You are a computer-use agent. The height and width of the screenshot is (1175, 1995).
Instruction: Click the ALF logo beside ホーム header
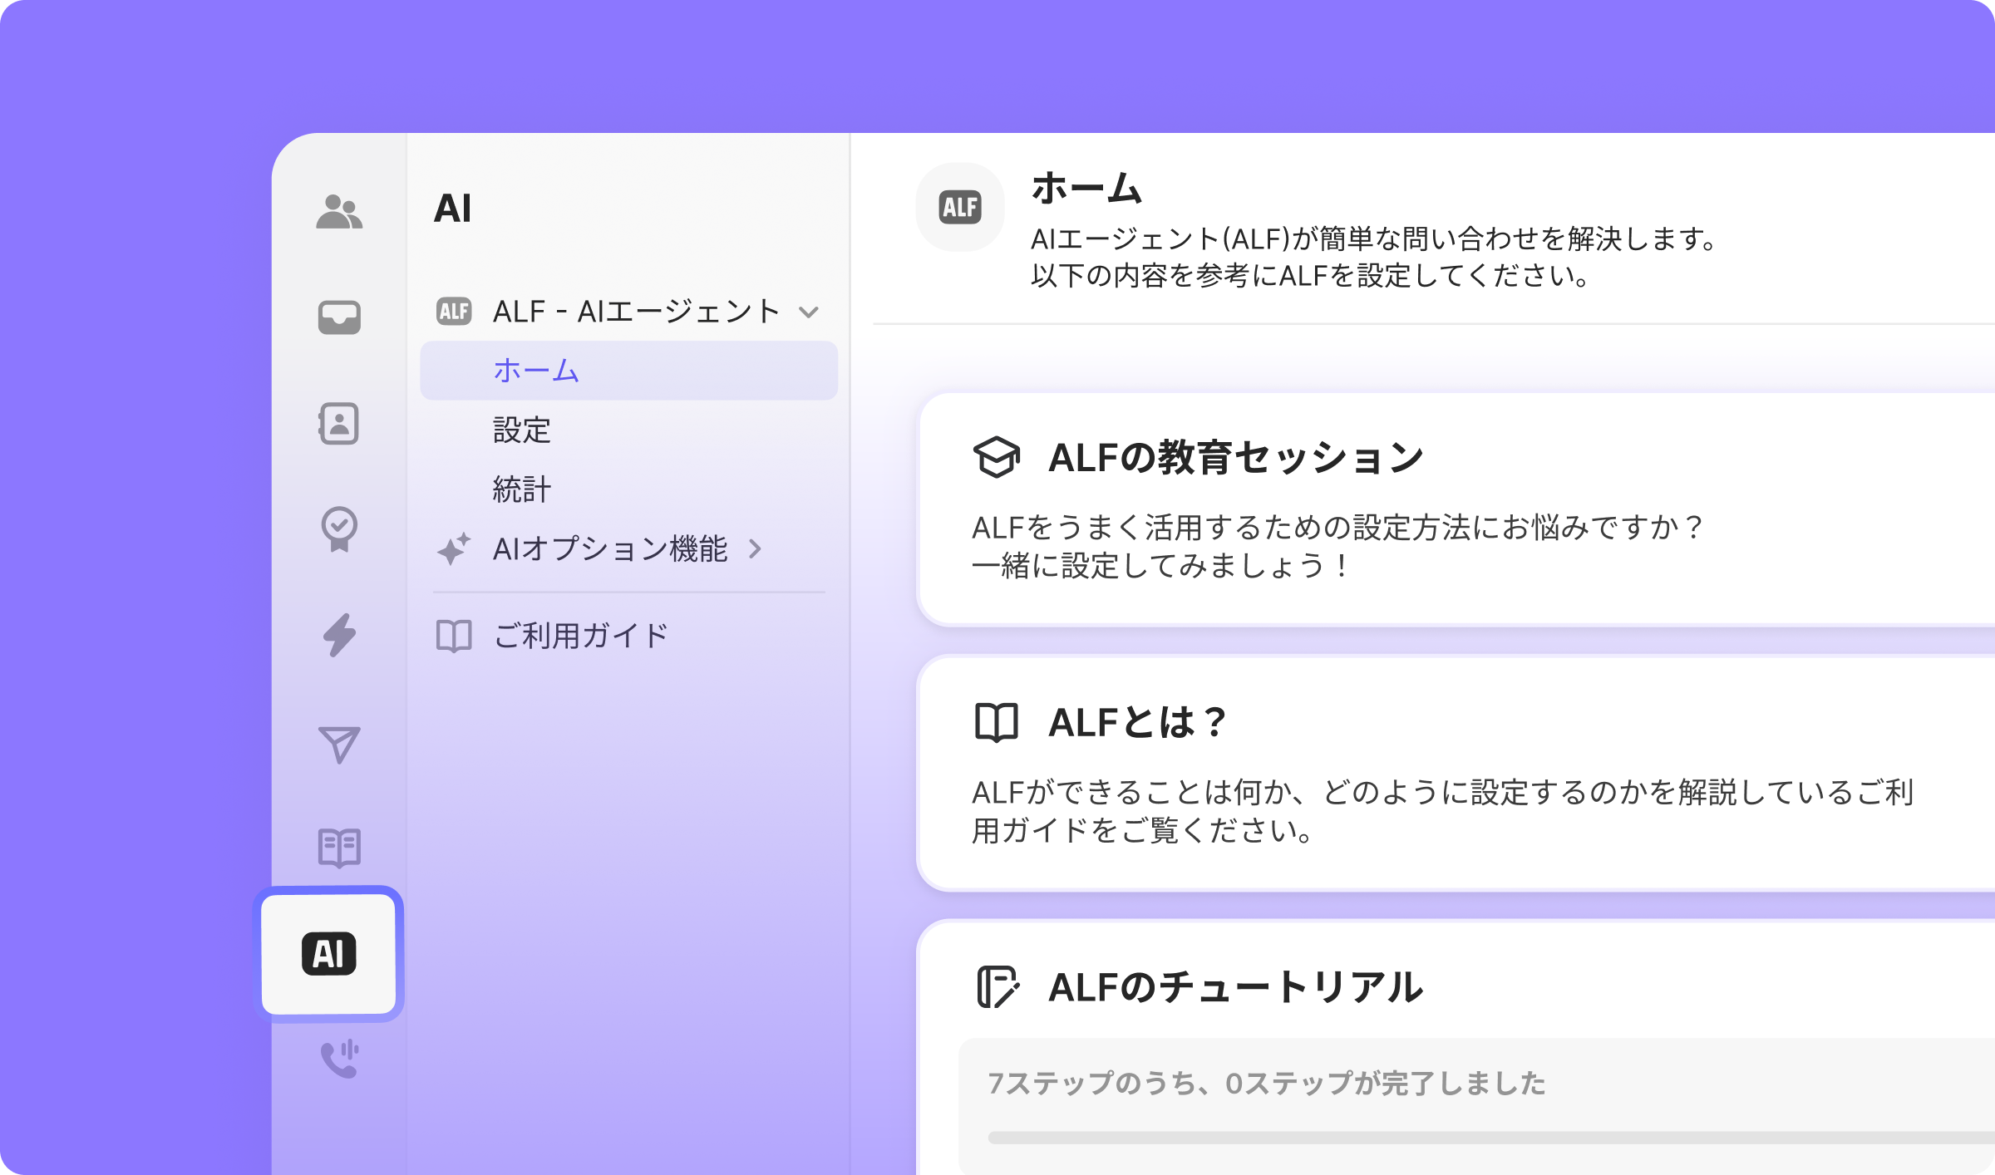[960, 207]
